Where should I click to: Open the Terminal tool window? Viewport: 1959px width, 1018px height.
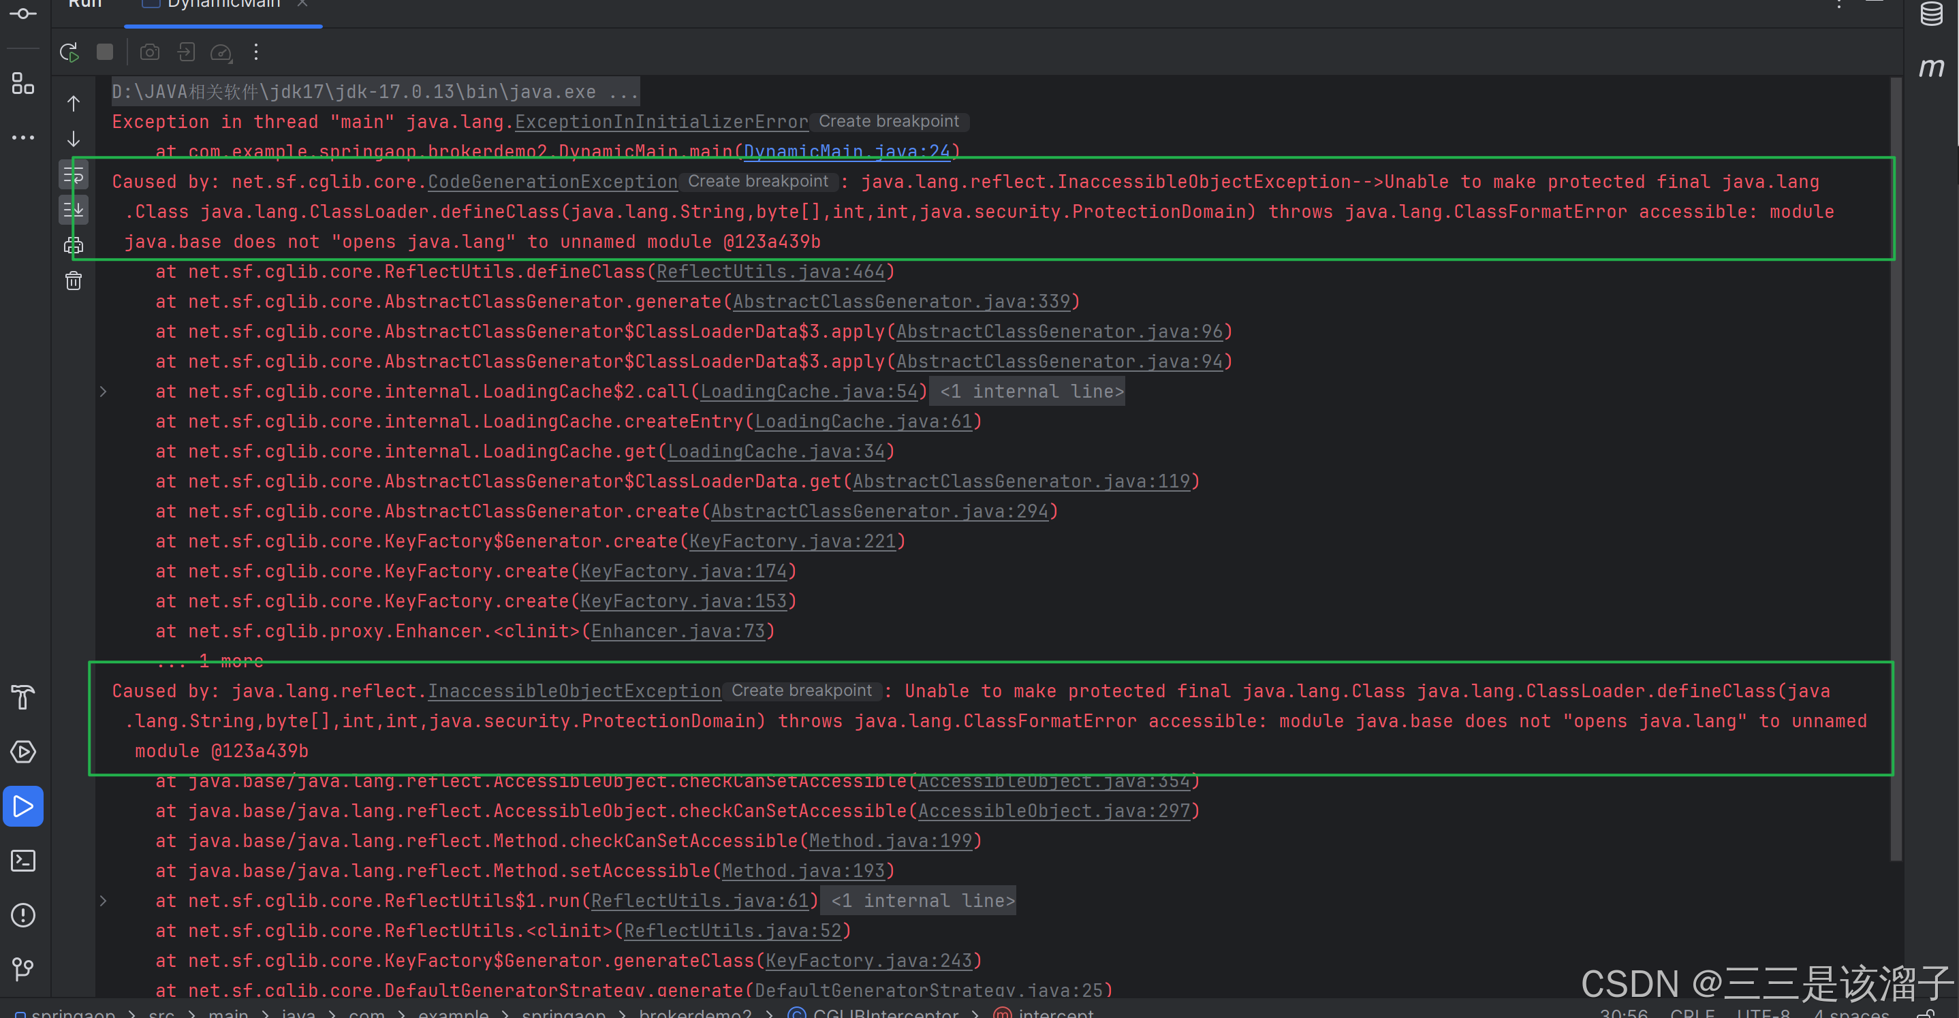[22, 860]
